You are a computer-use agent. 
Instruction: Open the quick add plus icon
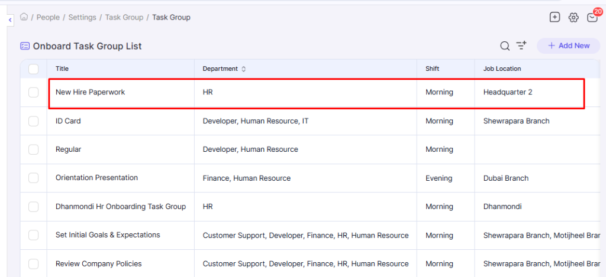(555, 17)
